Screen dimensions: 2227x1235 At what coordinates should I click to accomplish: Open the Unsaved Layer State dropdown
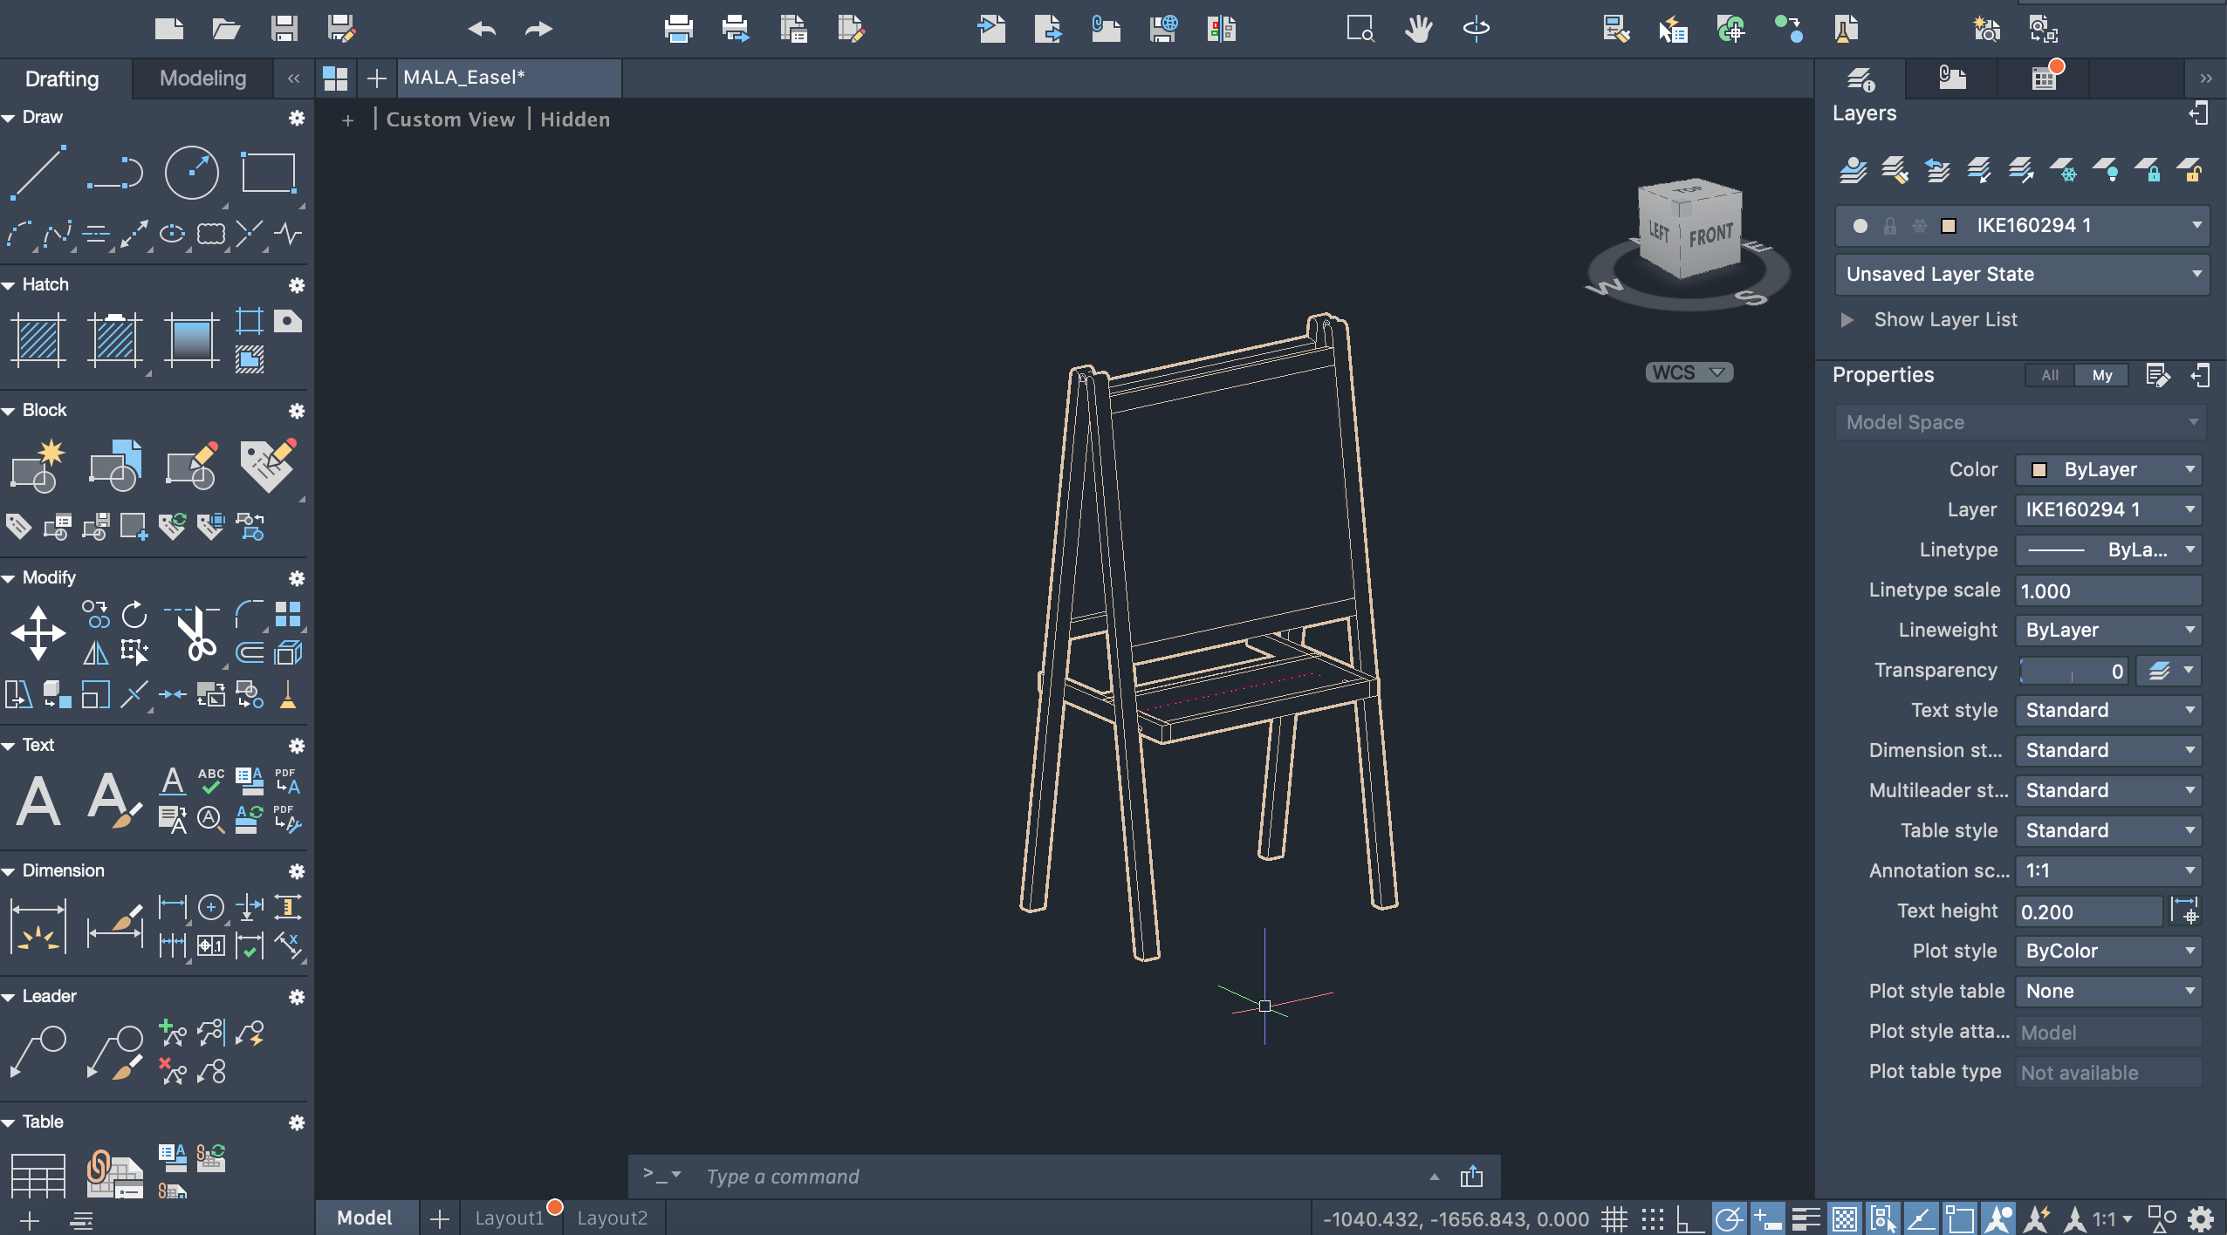(x=2021, y=274)
